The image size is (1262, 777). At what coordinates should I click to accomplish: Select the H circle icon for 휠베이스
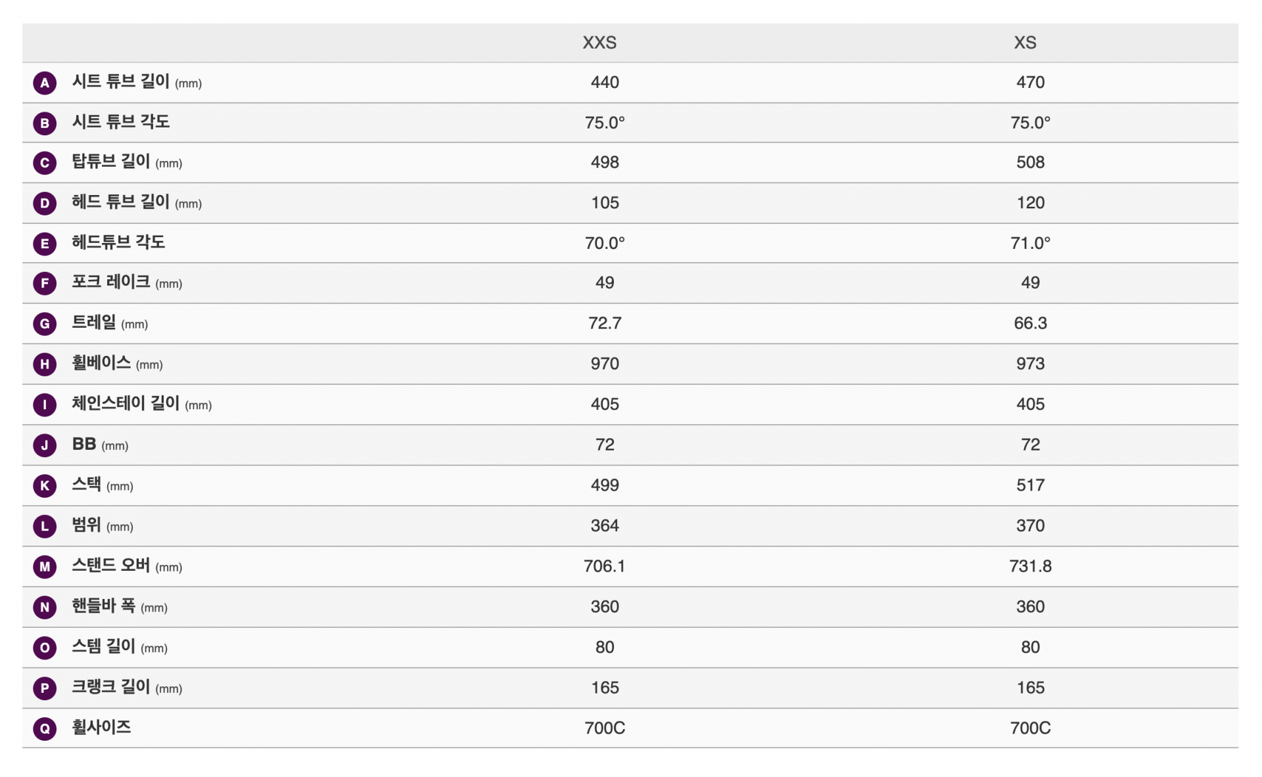(45, 365)
